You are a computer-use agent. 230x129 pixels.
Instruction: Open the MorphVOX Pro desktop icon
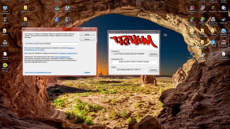192,10
